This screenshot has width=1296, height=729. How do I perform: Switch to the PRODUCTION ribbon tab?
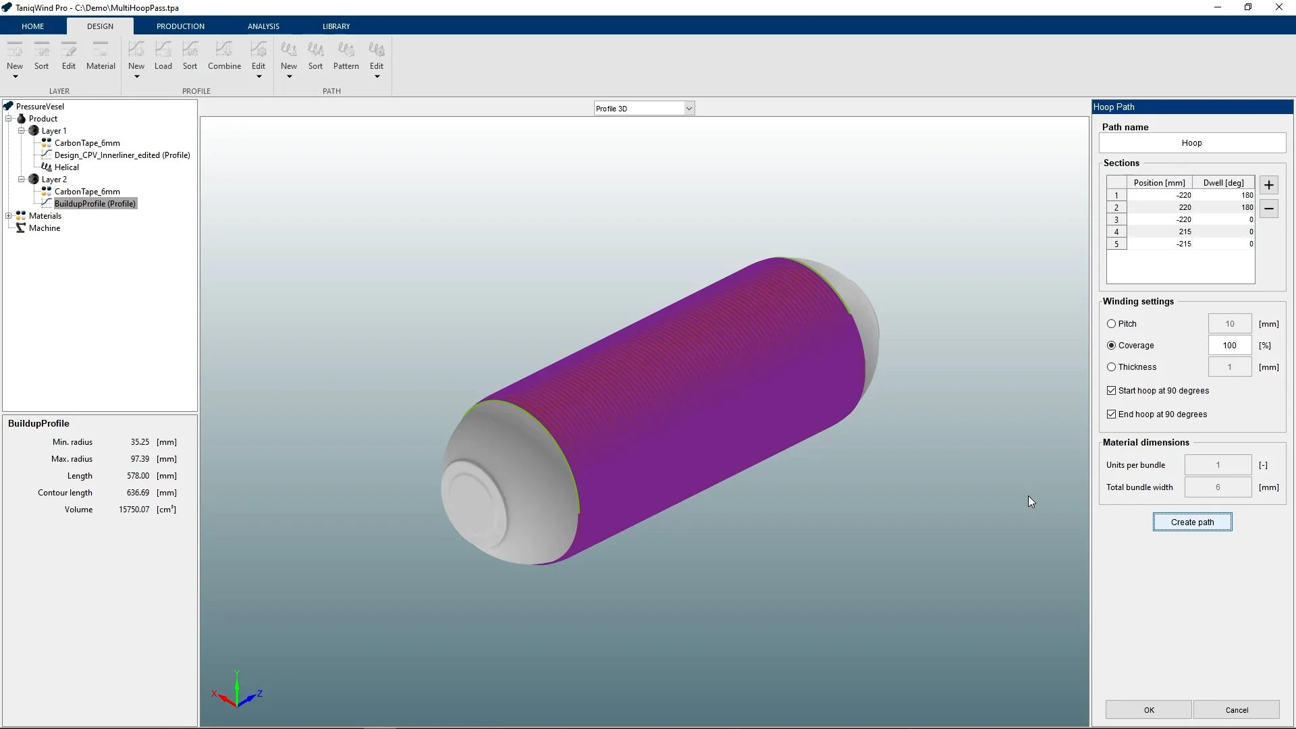click(x=180, y=26)
